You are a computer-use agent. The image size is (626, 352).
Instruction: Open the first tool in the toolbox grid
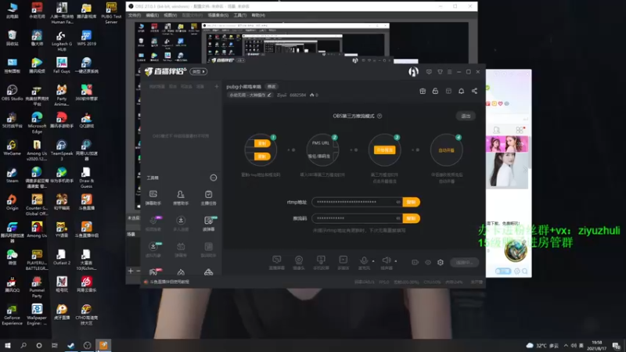point(153,198)
